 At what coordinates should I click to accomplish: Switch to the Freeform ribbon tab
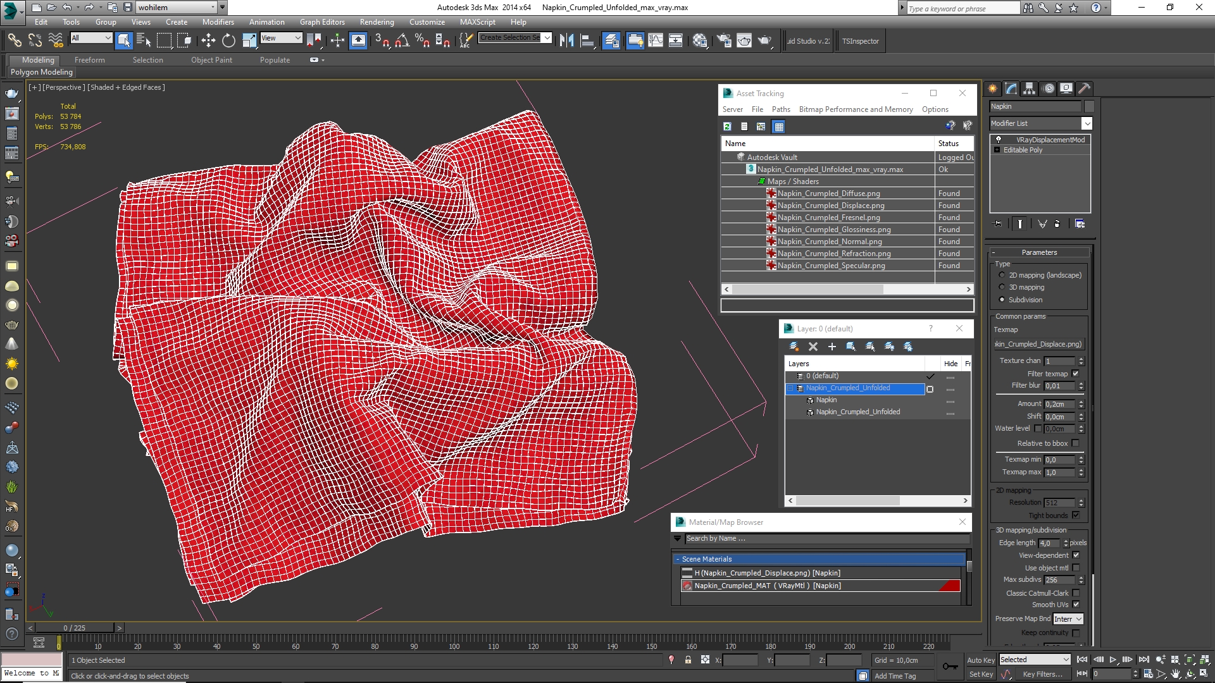pos(89,60)
